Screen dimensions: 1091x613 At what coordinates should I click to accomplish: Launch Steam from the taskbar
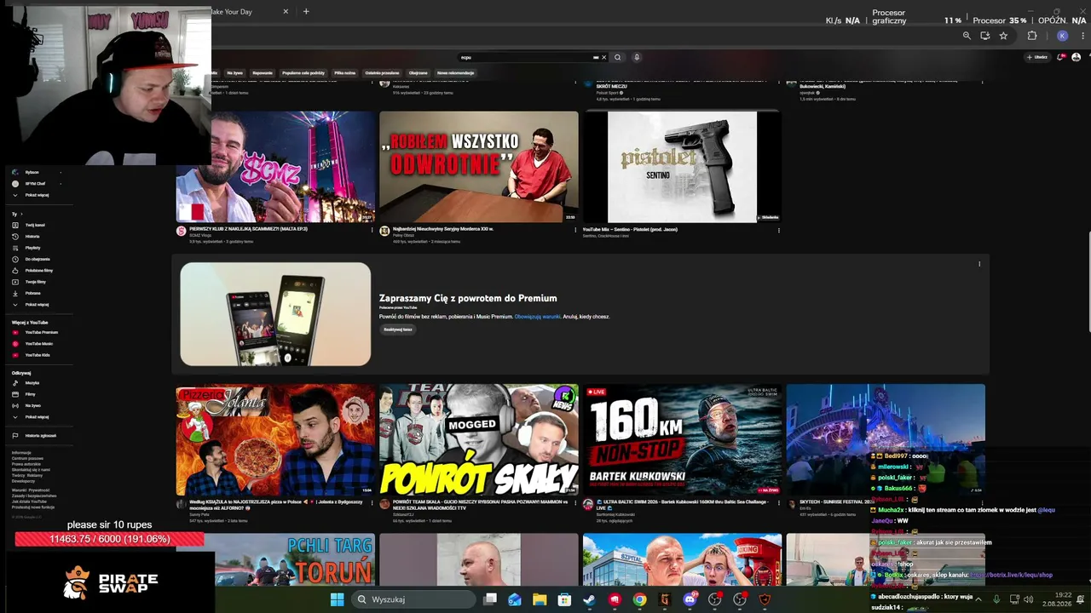point(589,599)
